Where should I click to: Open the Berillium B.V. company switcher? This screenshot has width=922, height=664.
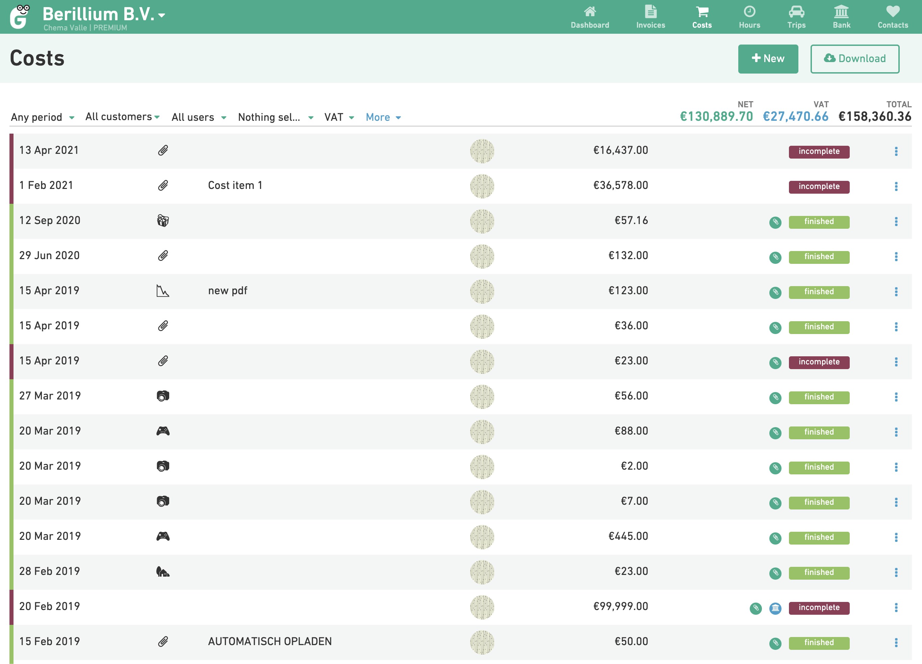104,15
